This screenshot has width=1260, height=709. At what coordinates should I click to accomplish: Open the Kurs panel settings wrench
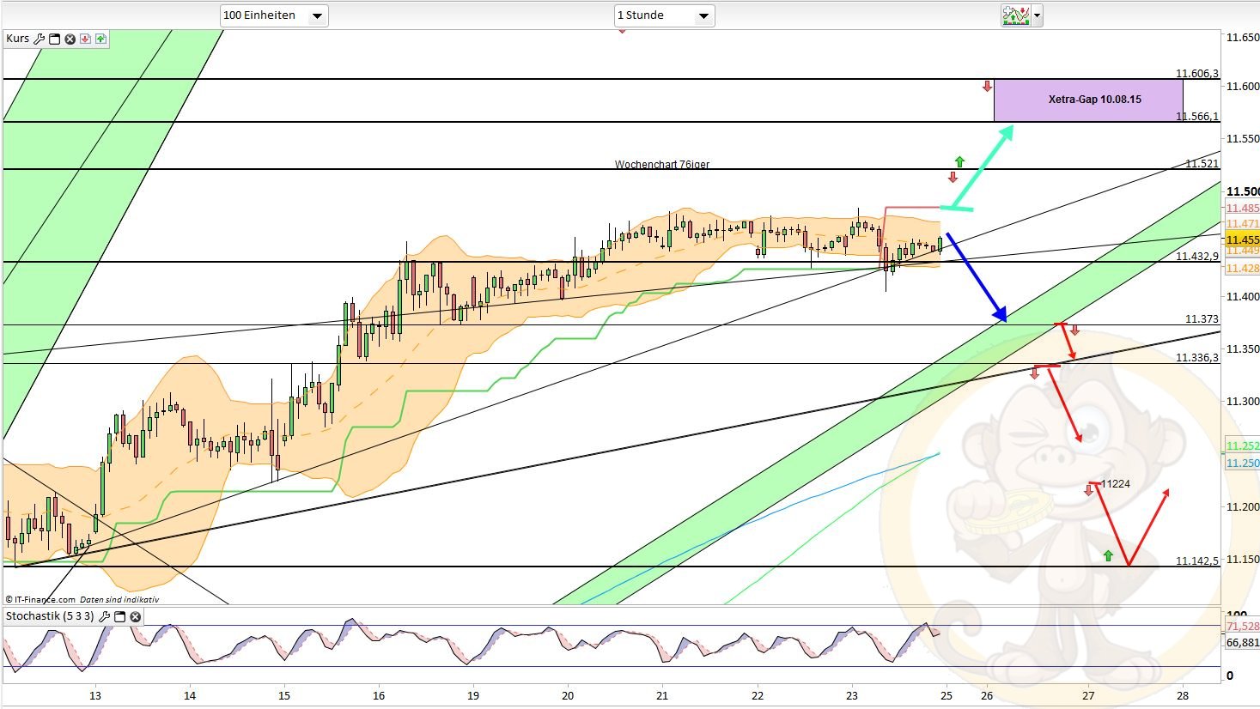click(40, 39)
